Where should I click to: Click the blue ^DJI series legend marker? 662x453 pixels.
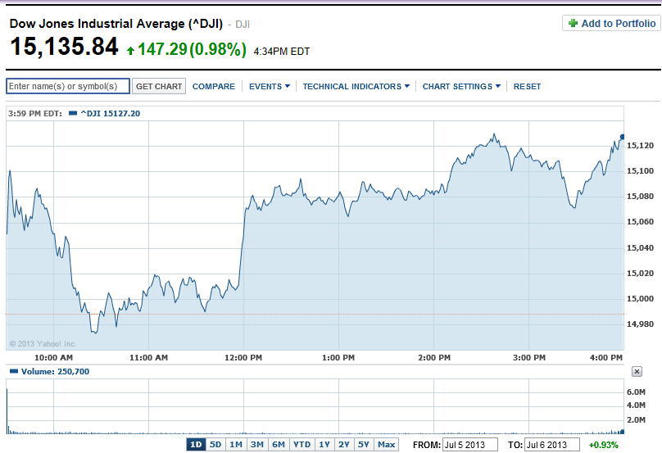click(73, 113)
